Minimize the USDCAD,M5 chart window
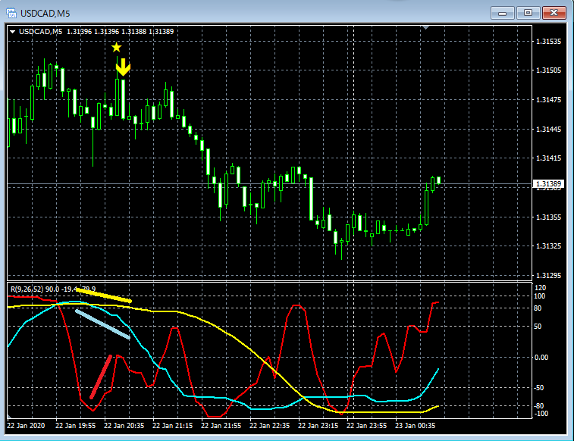Viewport: 574px width, 441px height. pyautogui.click(x=502, y=13)
